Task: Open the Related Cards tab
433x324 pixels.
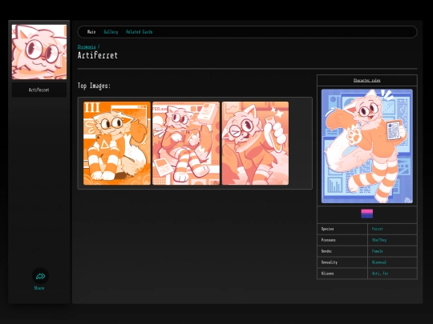Action: click(140, 32)
